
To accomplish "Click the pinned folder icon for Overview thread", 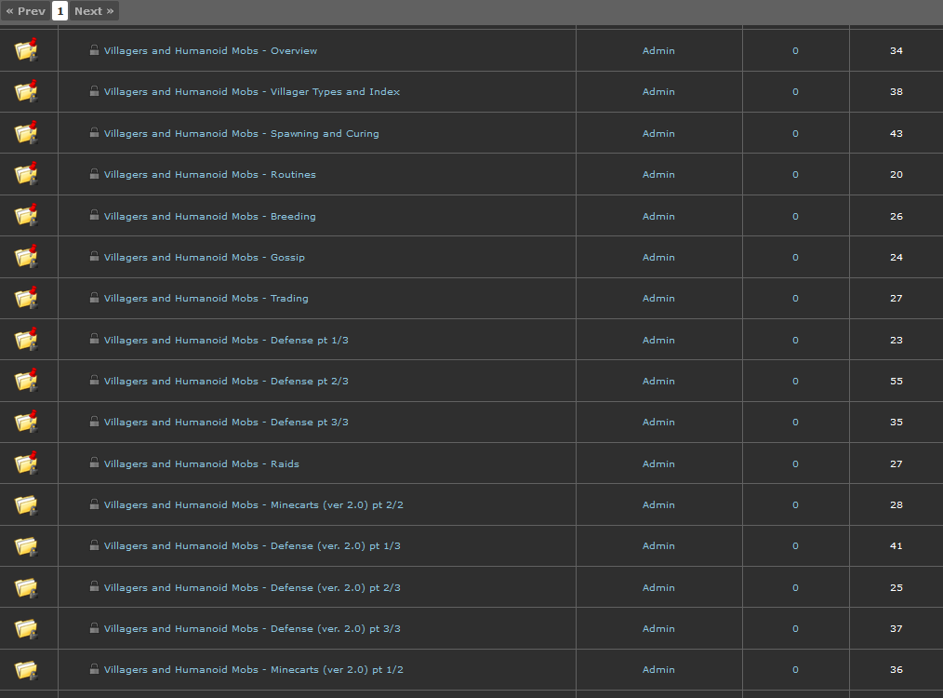I will pos(26,50).
